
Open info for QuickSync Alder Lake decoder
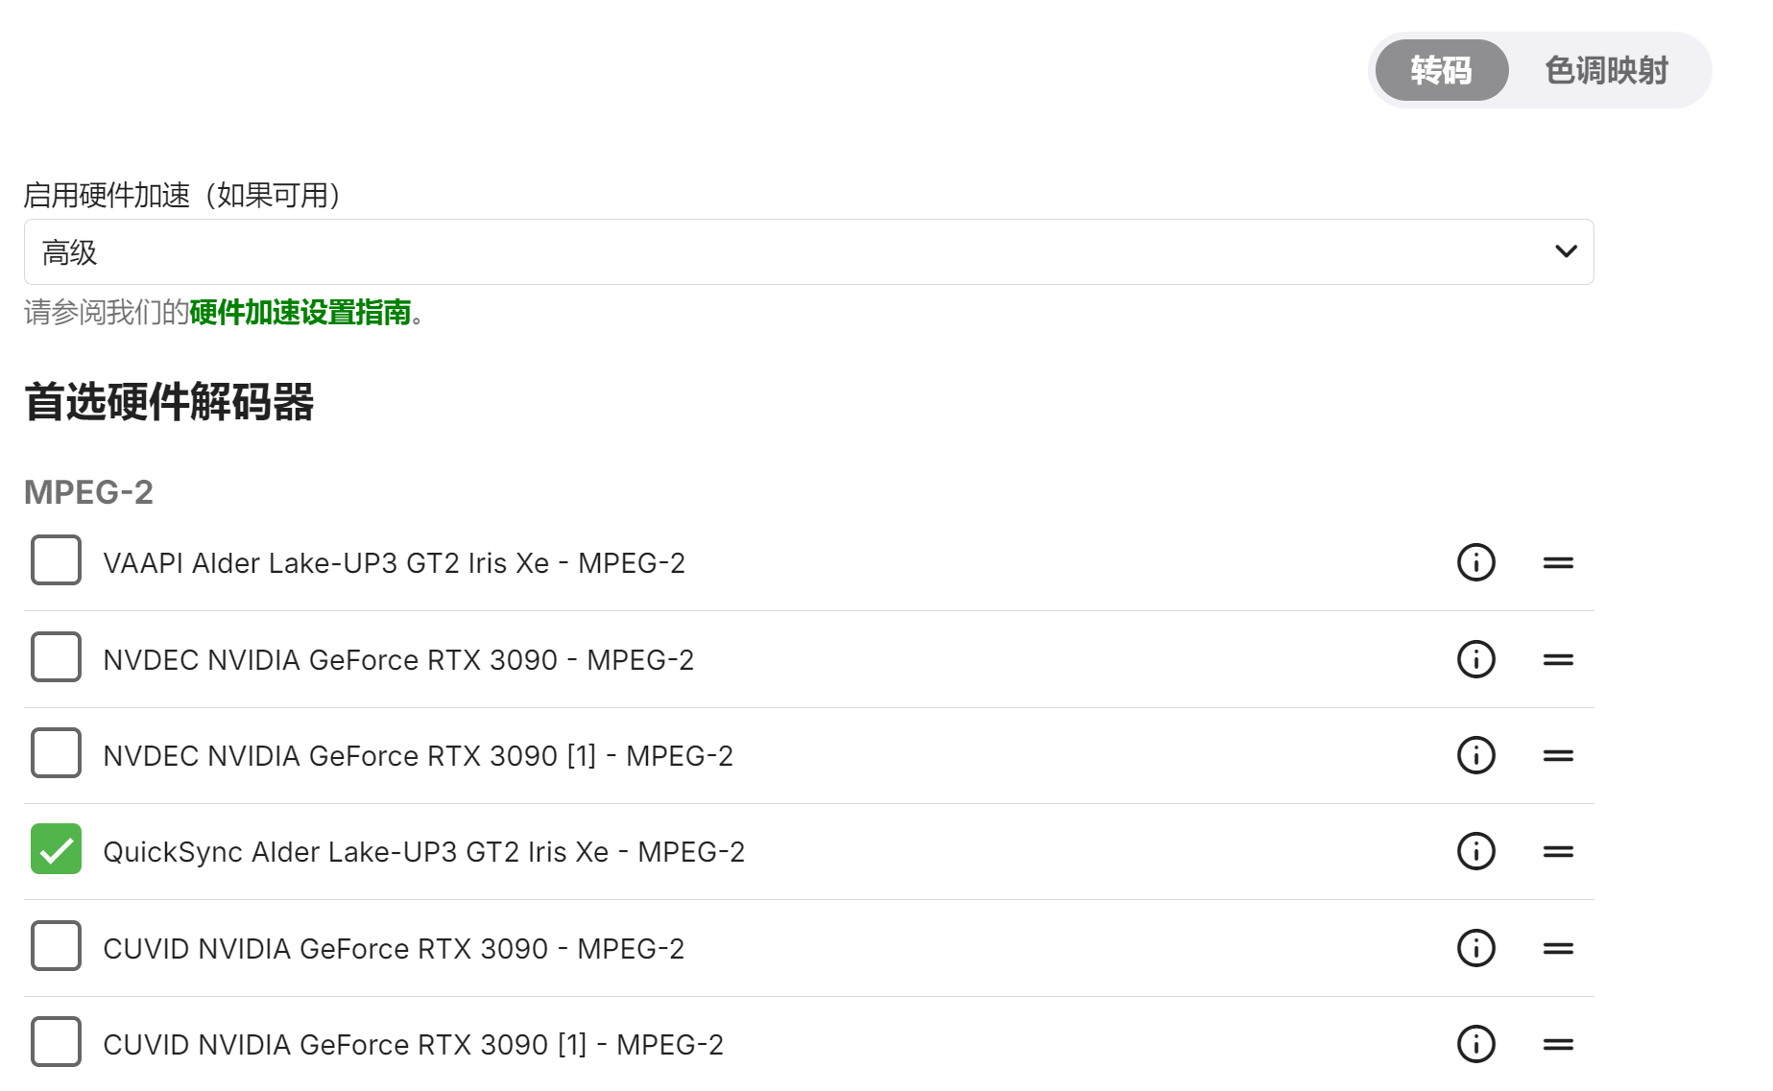pyautogui.click(x=1475, y=851)
